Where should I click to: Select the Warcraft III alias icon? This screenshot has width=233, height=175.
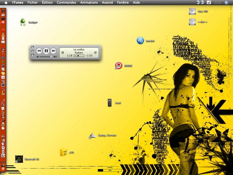(x=19, y=159)
